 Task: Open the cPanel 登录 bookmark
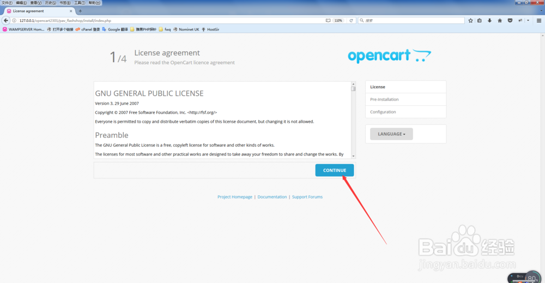pos(88,29)
